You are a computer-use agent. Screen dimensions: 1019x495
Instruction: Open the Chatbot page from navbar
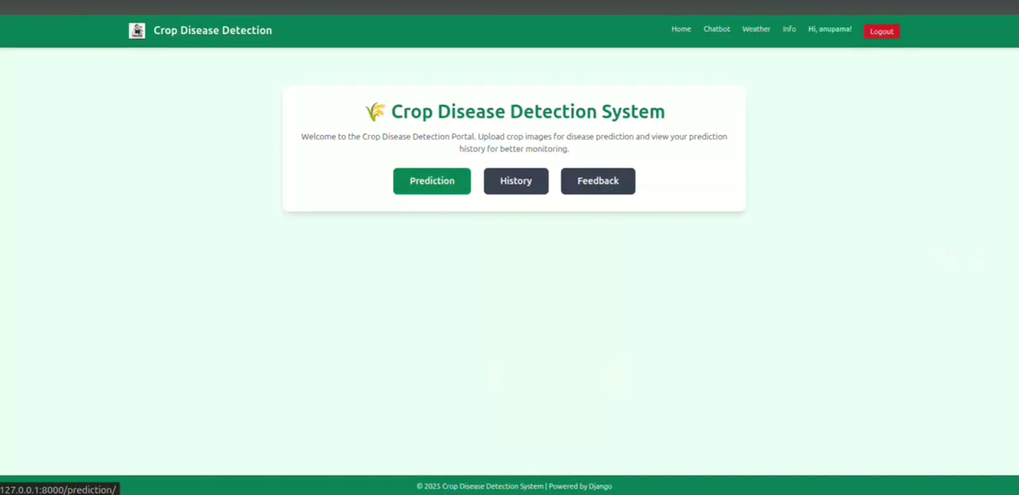pyautogui.click(x=716, y=29)
